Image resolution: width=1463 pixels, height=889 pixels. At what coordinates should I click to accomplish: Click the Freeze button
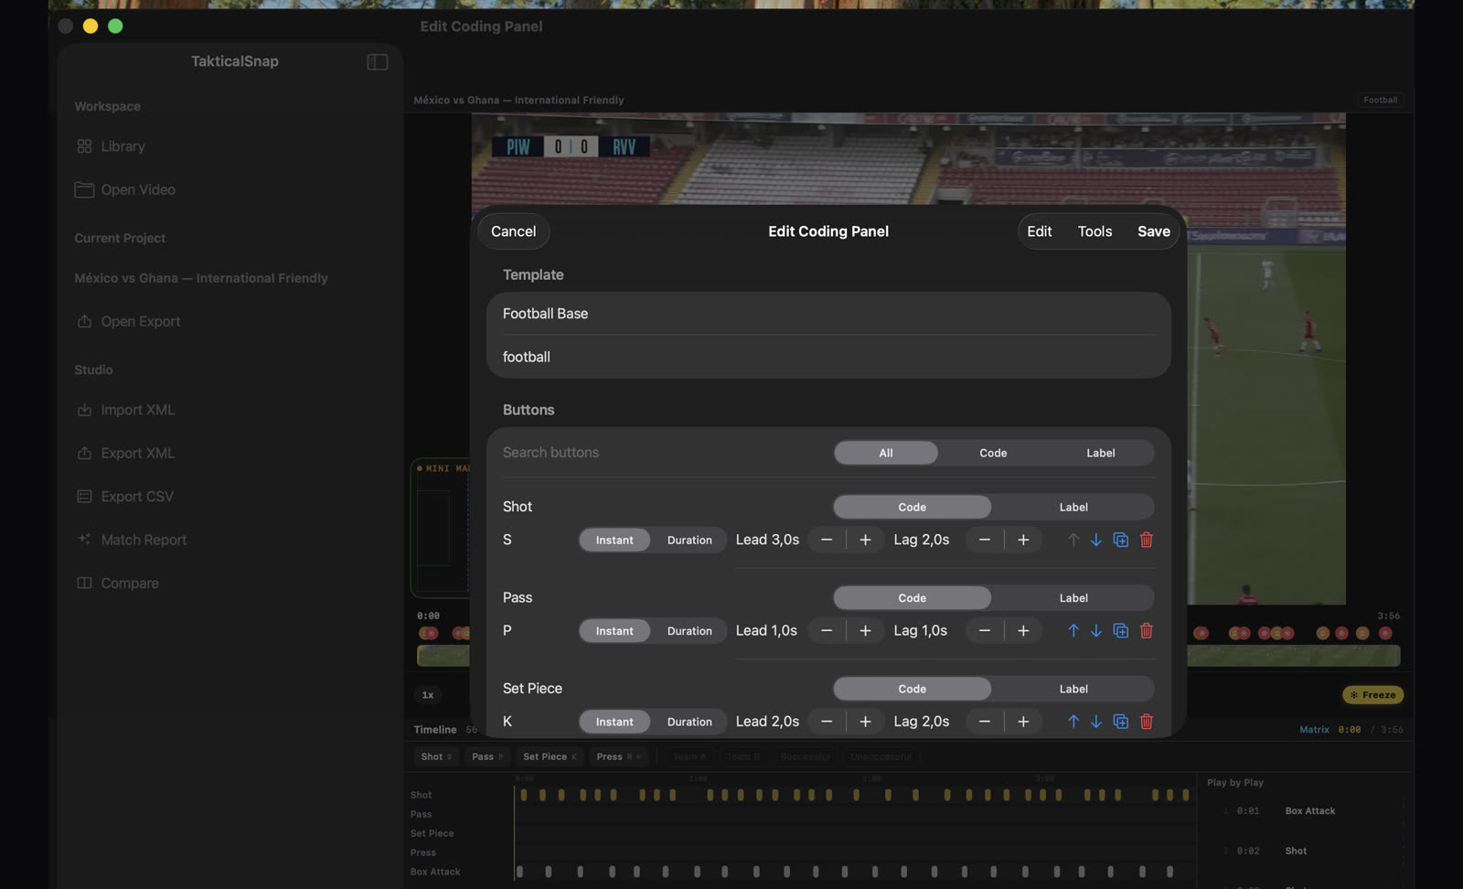click(1372, 695)
